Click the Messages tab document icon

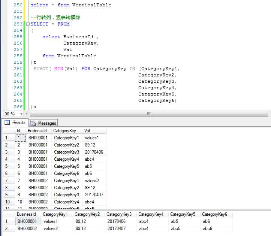[33, 123]
